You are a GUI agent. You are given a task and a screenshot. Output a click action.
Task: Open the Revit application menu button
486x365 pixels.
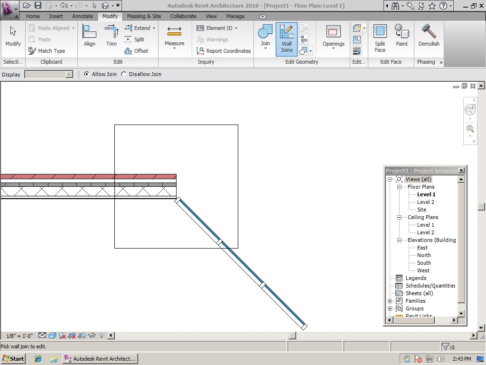tap(9, 10)
